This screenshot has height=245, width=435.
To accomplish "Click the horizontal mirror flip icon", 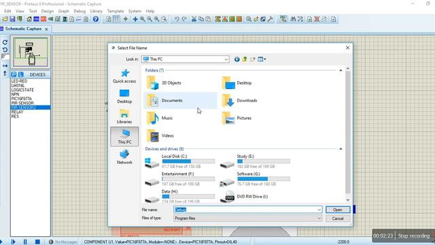I will click(5, 66).
